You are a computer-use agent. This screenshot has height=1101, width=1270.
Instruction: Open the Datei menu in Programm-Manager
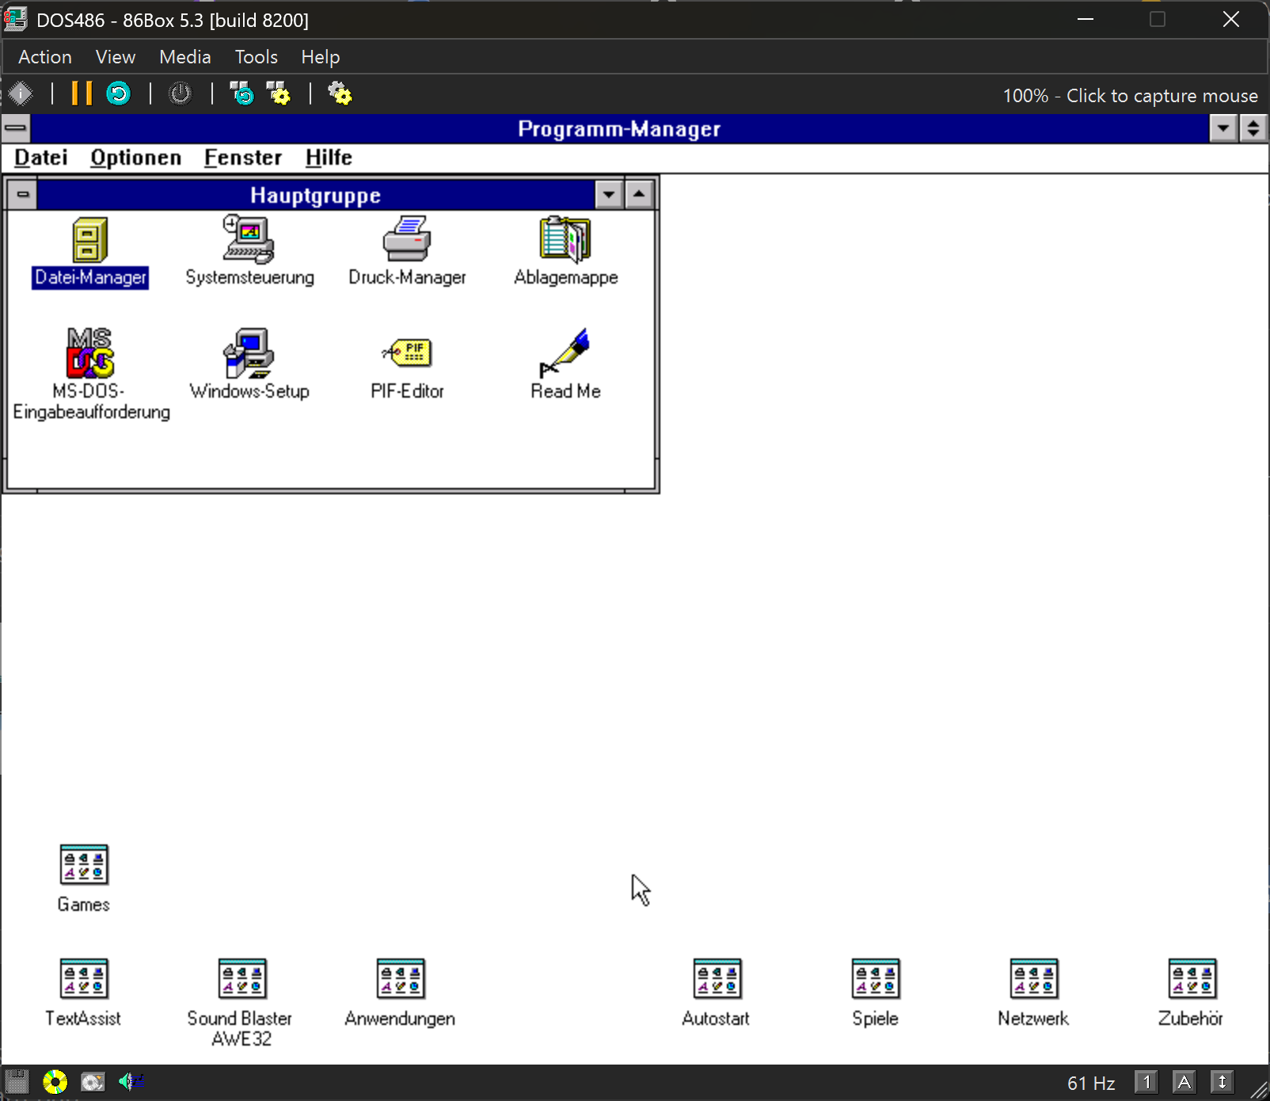pos(41,158)
